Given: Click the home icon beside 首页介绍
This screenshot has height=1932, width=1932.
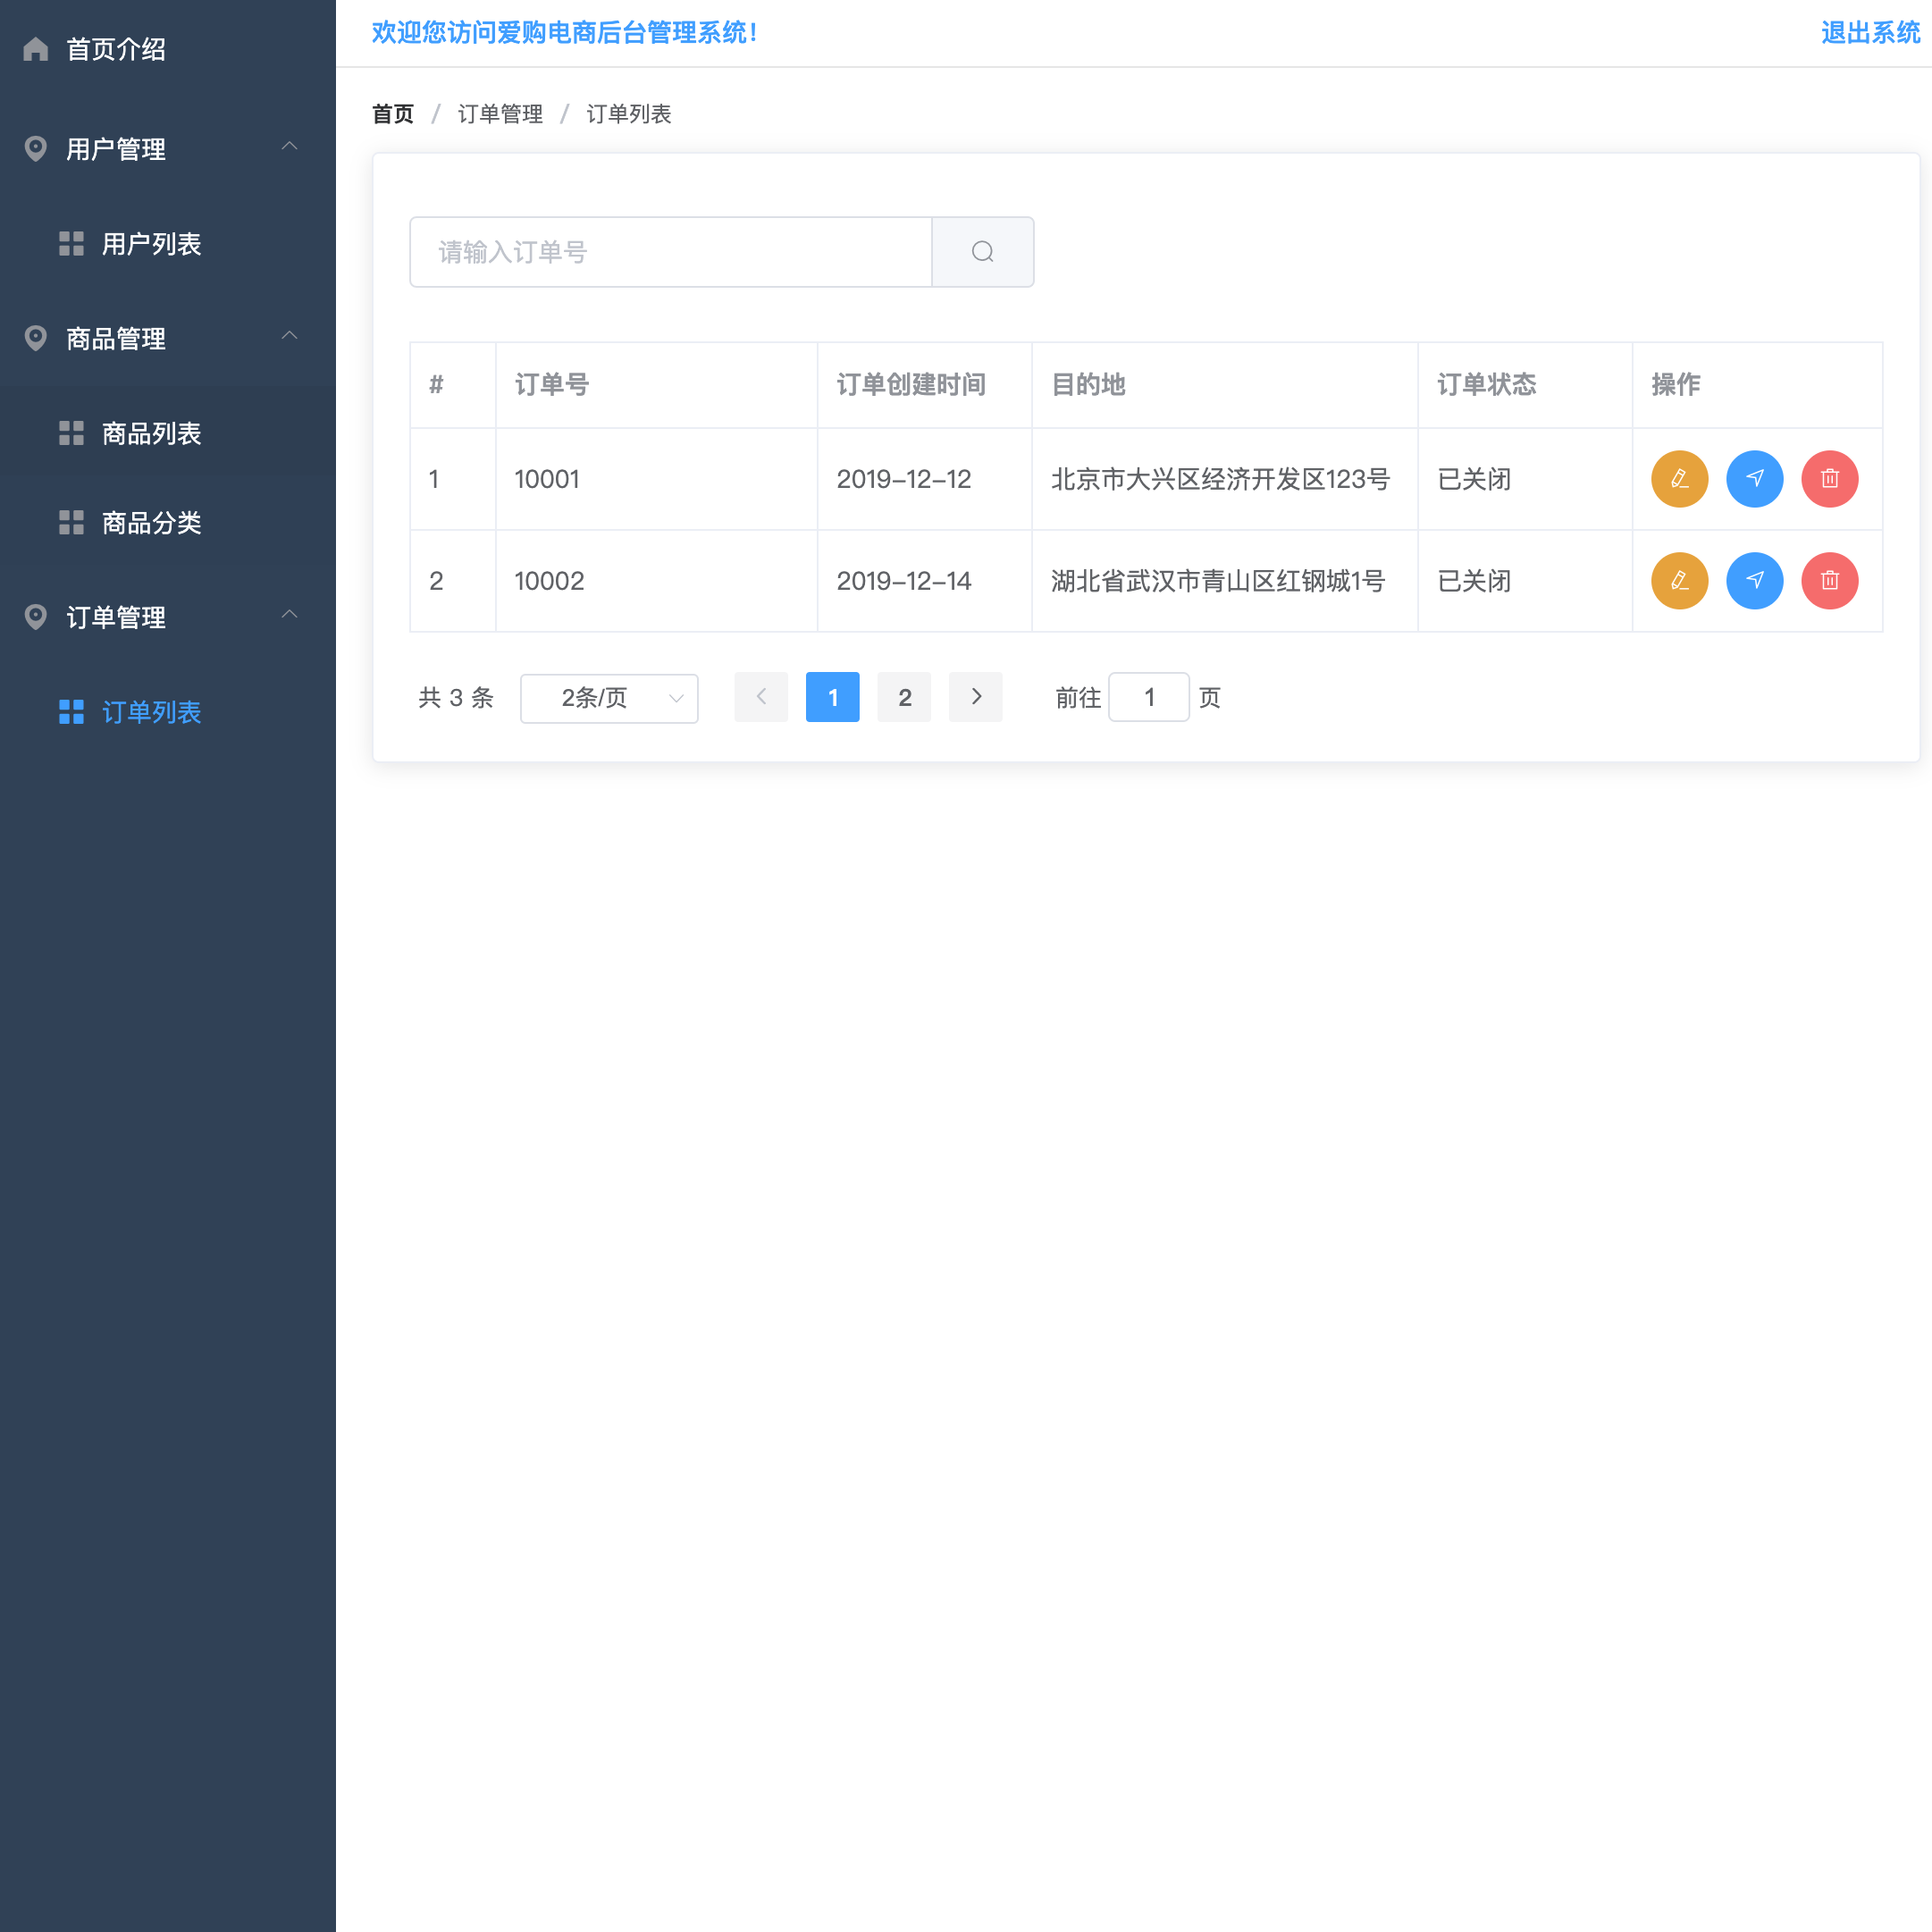Looking at the screenshot, I should (36, 49).
